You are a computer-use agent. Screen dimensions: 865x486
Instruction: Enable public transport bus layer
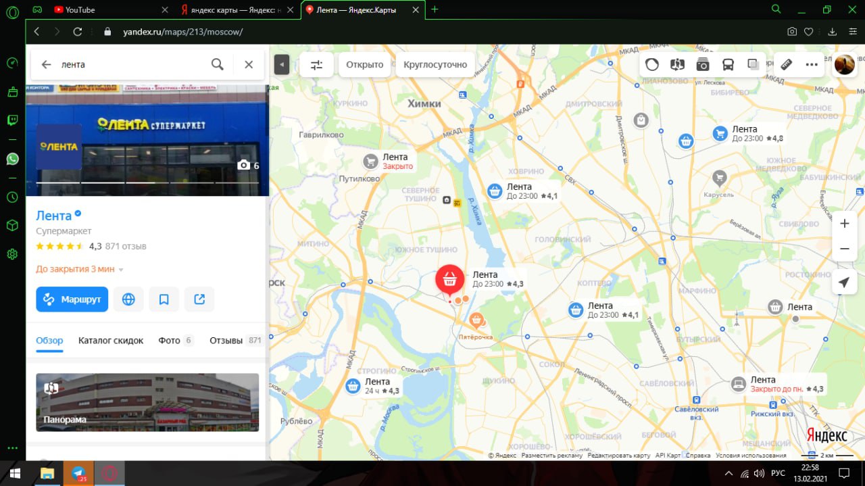[728, 65]
